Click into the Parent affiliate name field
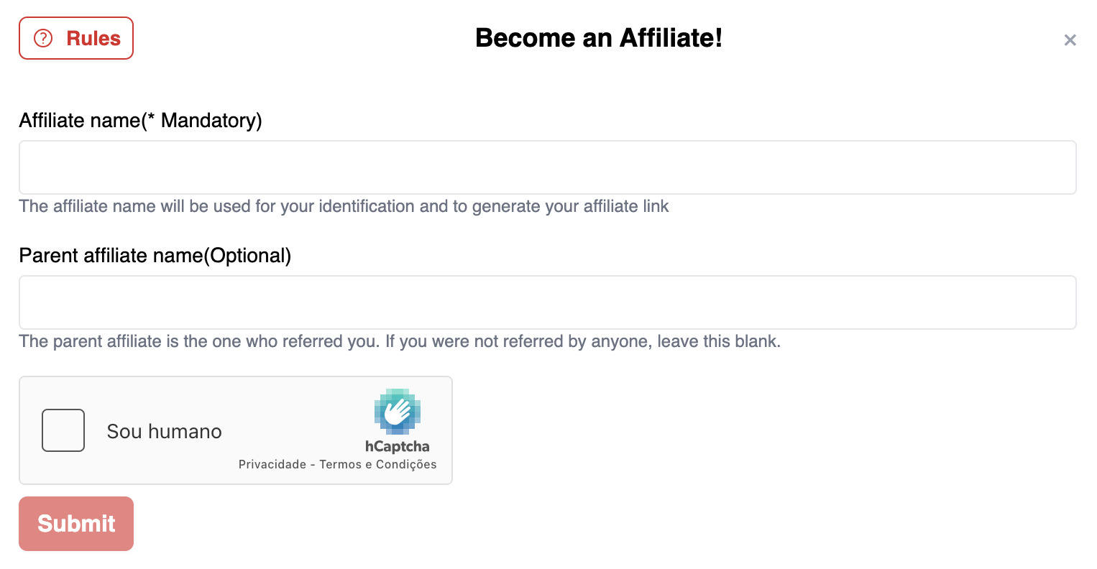The image size is (1097, 569). 547,302
